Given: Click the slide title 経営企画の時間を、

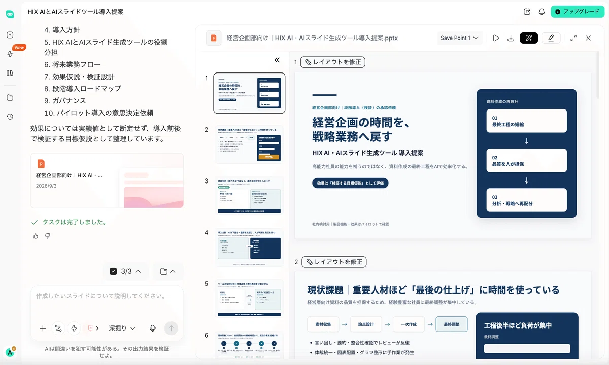Looking at the screenshot, I should tap(361, 122).
